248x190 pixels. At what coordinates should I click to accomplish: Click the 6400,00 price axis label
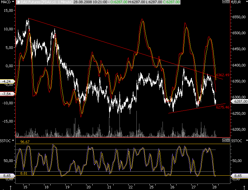pos(239,65)
